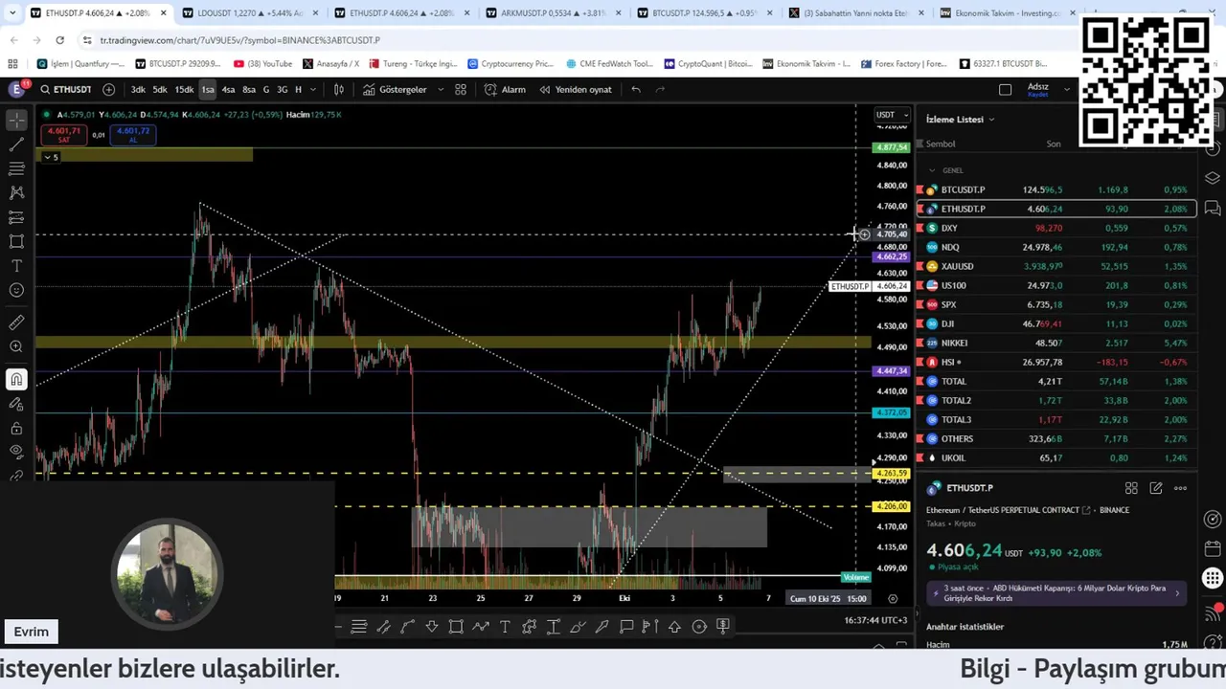Click Yeniden oynat replay button
This screenshot has height=689, width=1226.
tap(576, 89)
